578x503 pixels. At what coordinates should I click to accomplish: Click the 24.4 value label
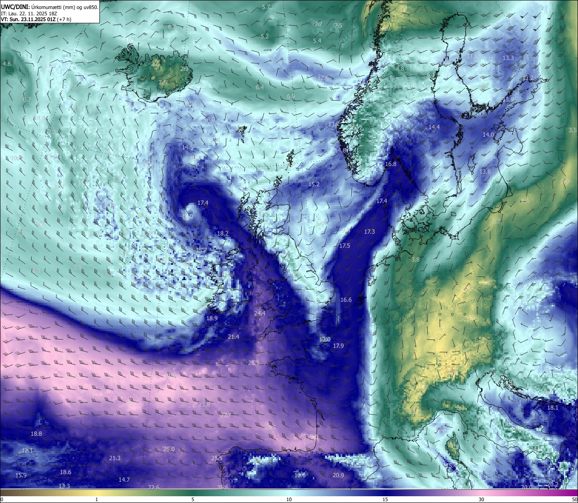pyautogui.click(x=260, y=313)
